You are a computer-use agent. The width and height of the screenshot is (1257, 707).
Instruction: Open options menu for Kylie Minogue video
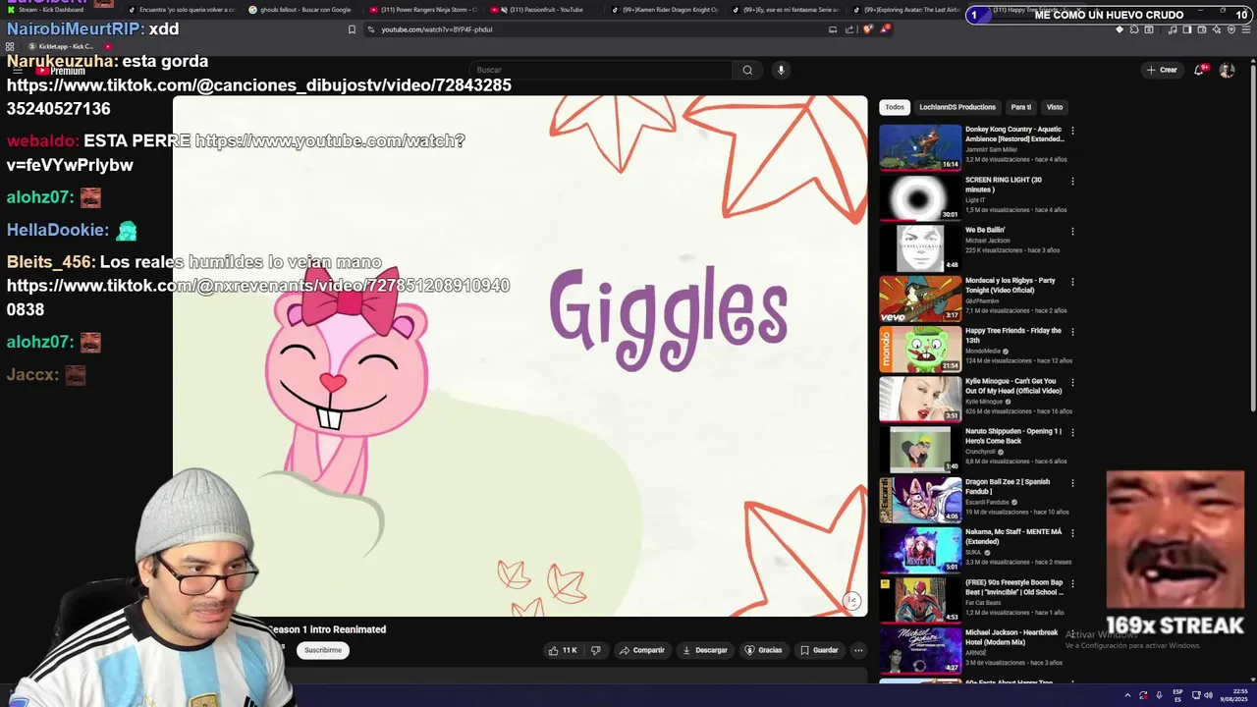1072,383
